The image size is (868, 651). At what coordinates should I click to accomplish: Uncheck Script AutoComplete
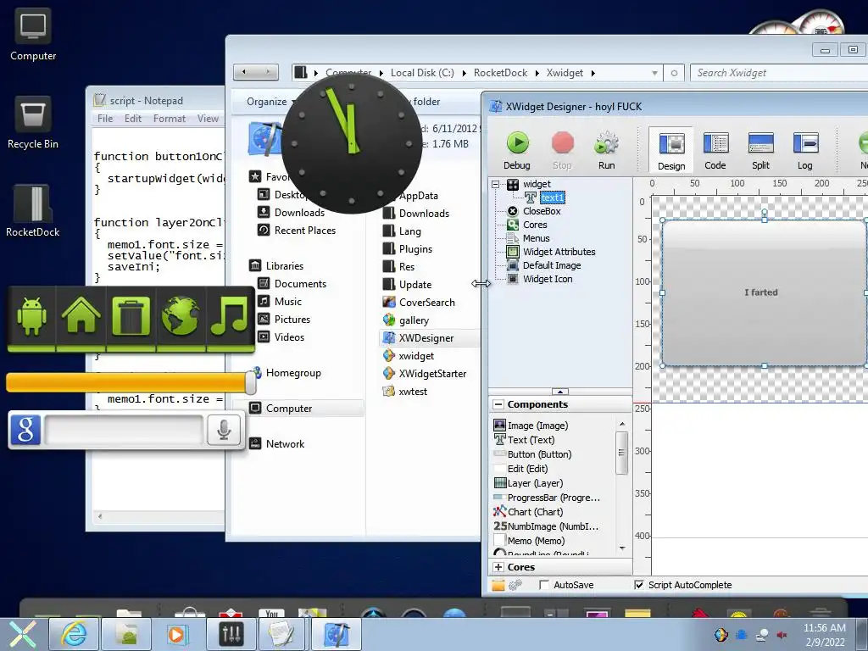pyautogui.click(x=639, y=585)
